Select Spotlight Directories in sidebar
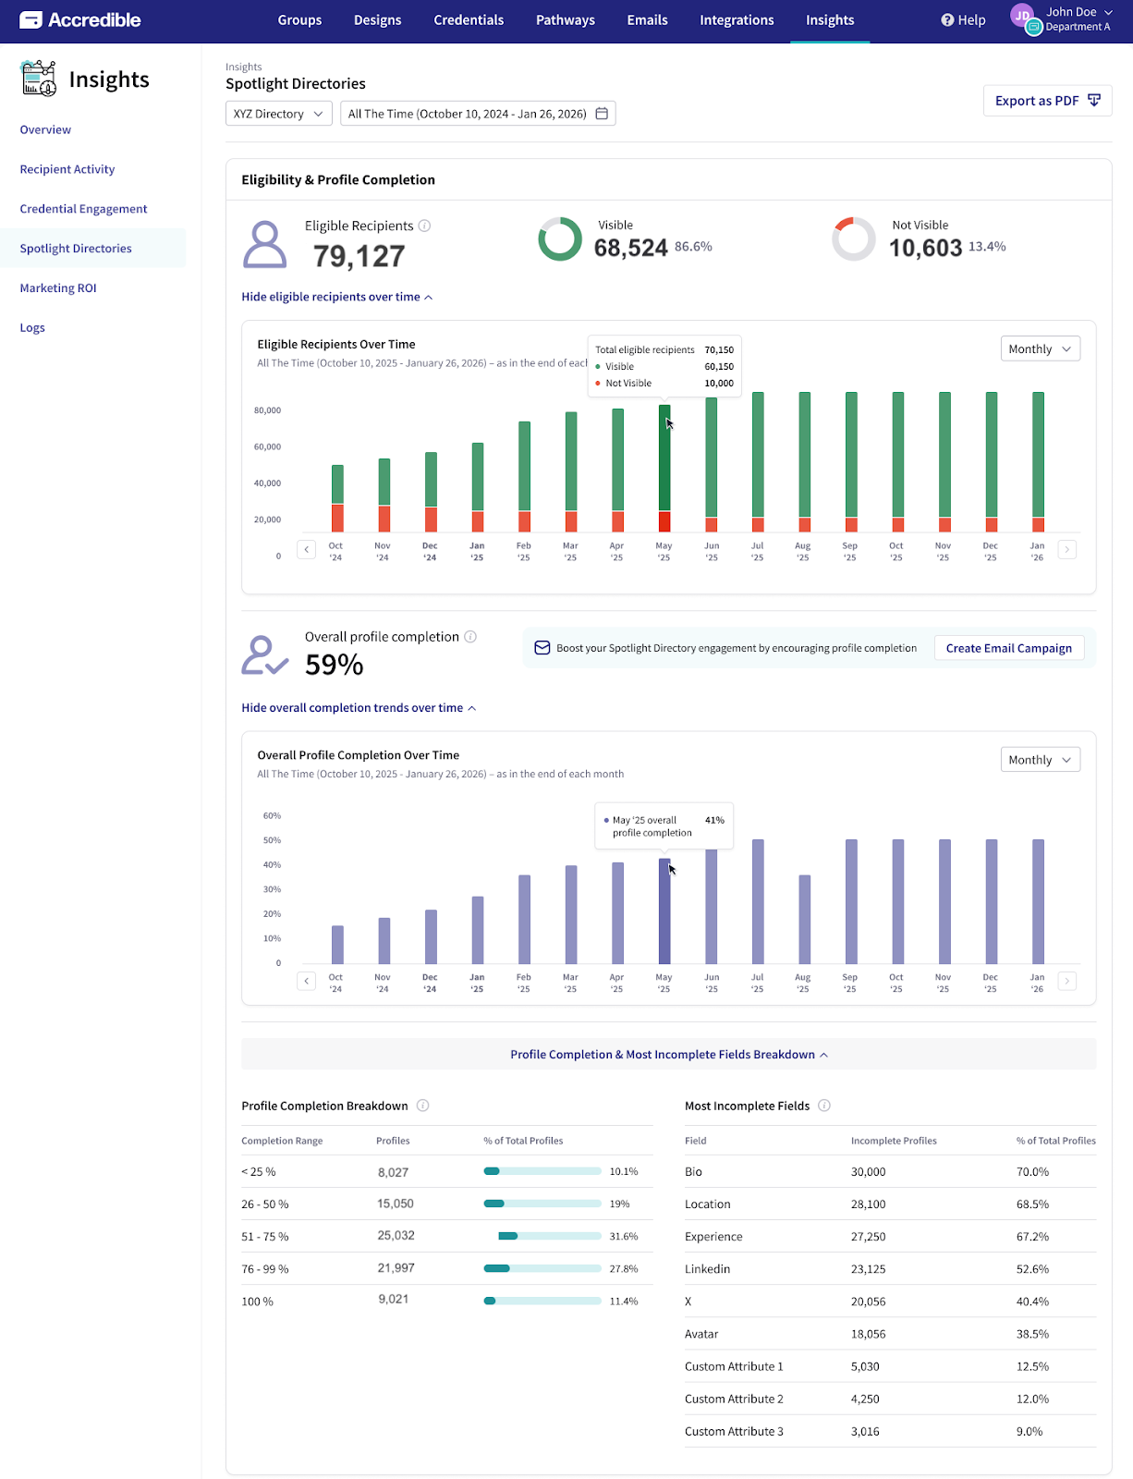 (92, 249)
